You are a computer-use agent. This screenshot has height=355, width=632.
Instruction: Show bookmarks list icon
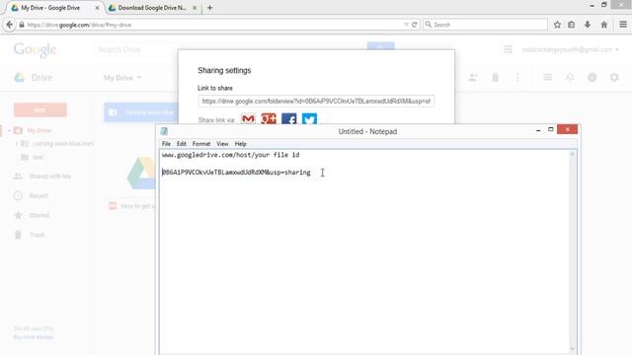click(572, 25)
